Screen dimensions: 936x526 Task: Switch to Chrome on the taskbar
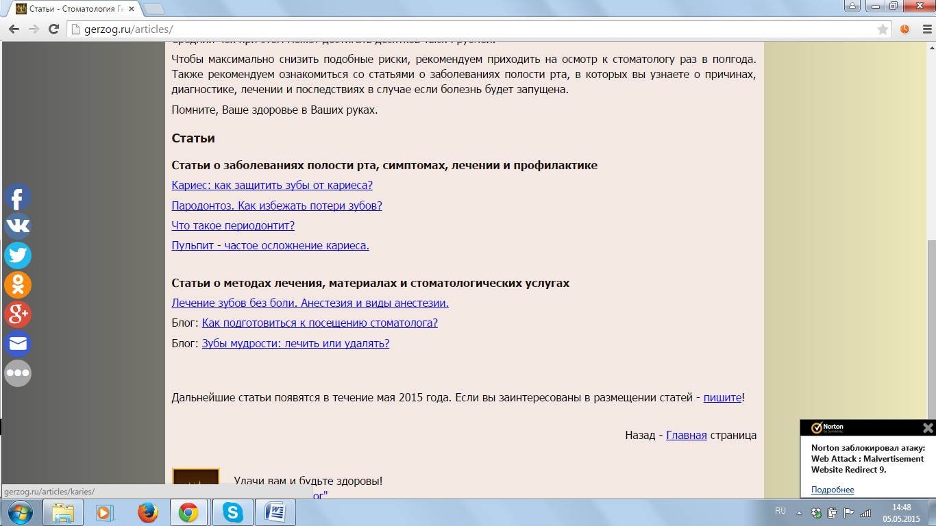pyautogui.click(x=189, y=512)
